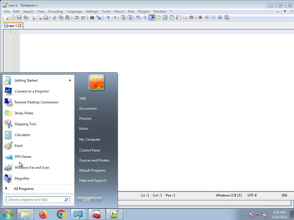294x220 pixels.
Task: Click the Stop Recording macro icon
Action: tap(207, 17)
